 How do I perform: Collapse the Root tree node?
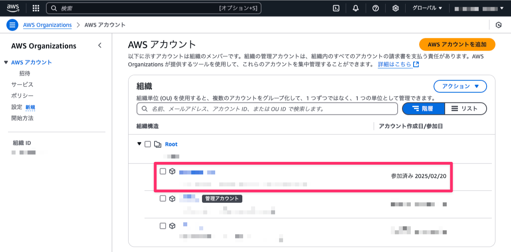coord(139,144)
